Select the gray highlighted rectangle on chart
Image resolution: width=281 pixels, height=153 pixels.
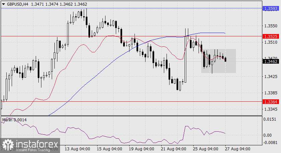[219, 61]
